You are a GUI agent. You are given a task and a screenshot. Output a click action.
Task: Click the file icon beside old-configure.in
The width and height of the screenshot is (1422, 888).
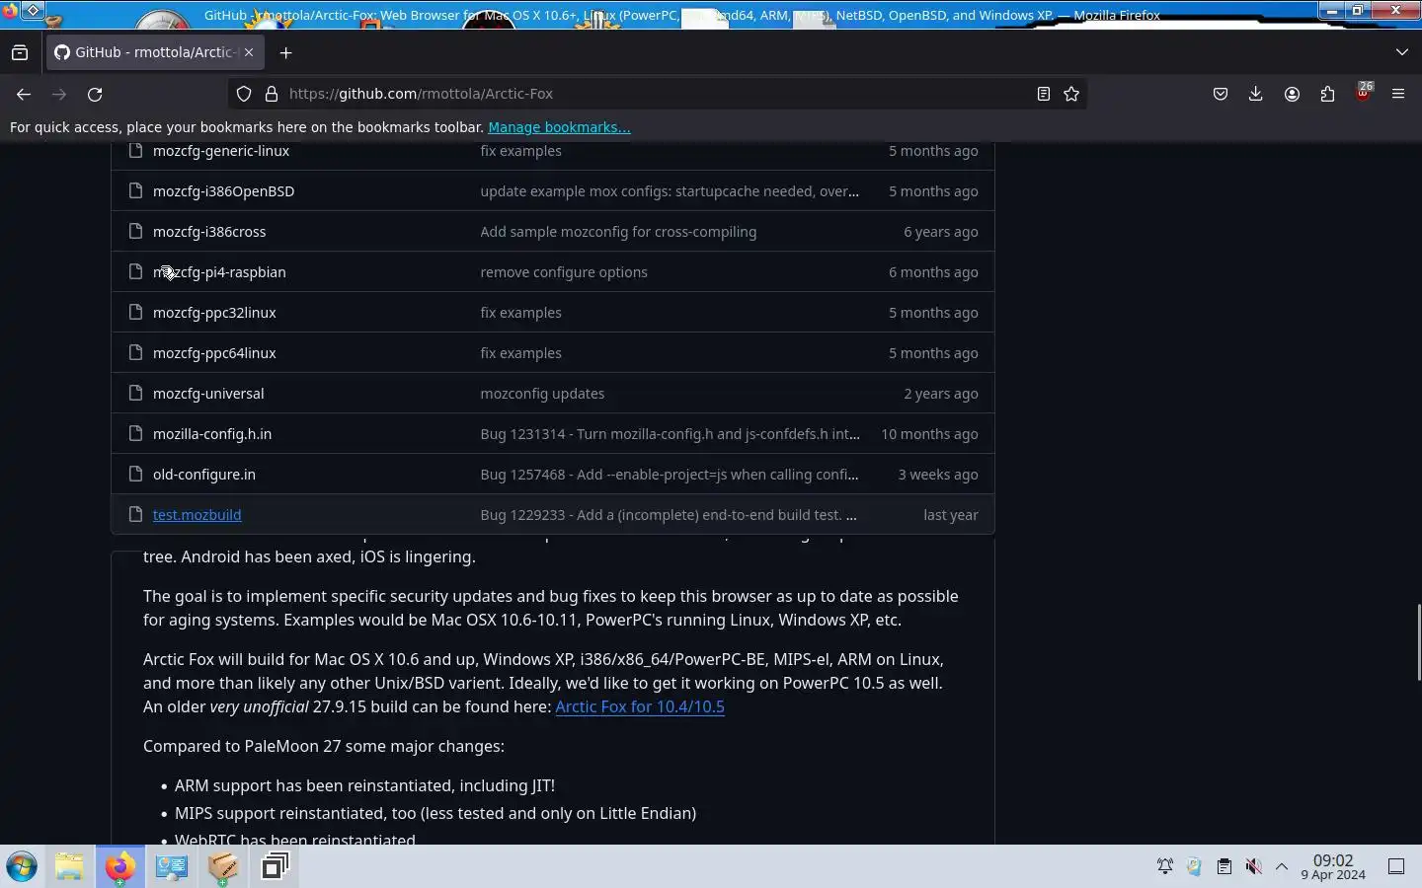[136, 475]
